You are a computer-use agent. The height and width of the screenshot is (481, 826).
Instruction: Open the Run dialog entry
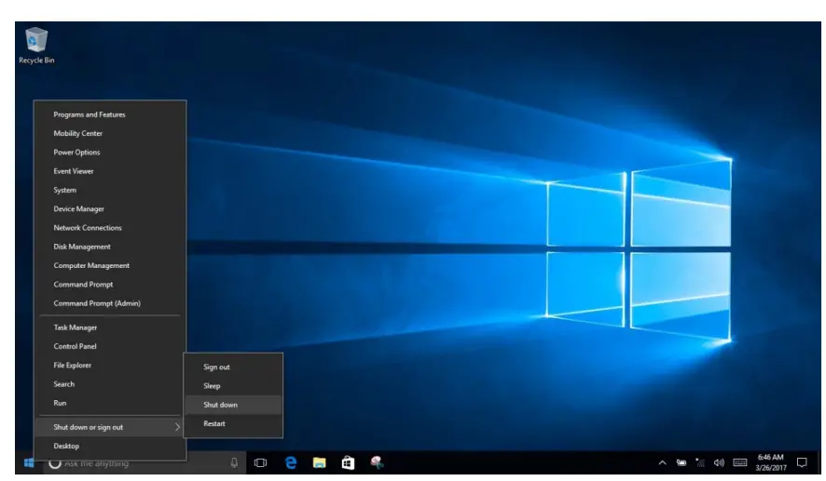point(110,403)
